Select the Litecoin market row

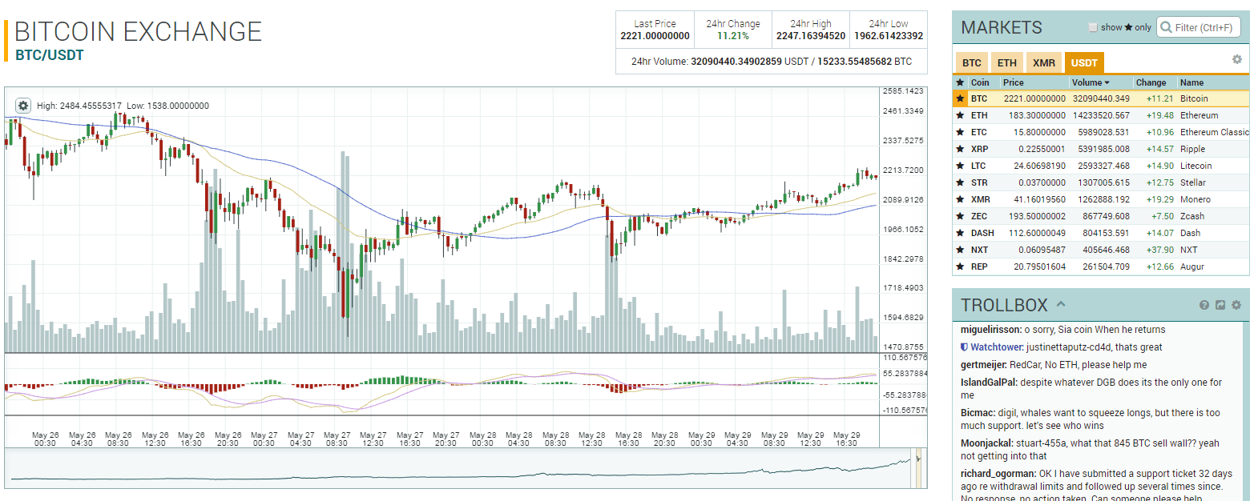(1100, 166)
